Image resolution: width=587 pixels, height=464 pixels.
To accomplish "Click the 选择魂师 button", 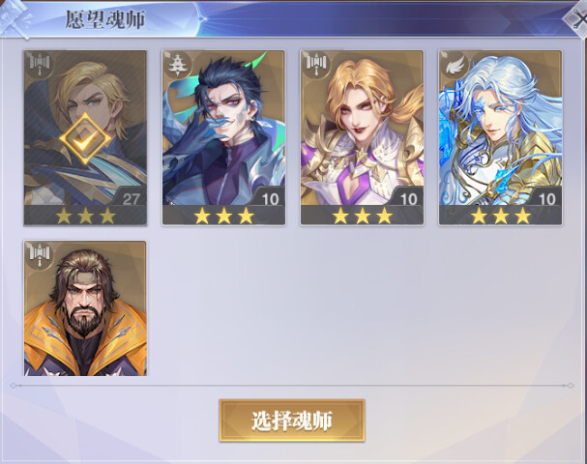I will (292, 420).
